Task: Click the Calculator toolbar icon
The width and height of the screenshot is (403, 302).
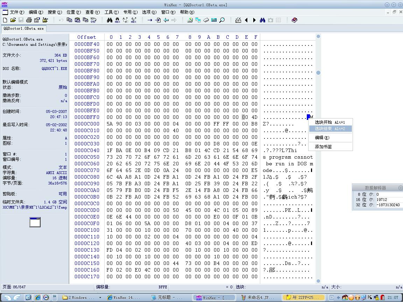Action: click(x=214, y=20)
